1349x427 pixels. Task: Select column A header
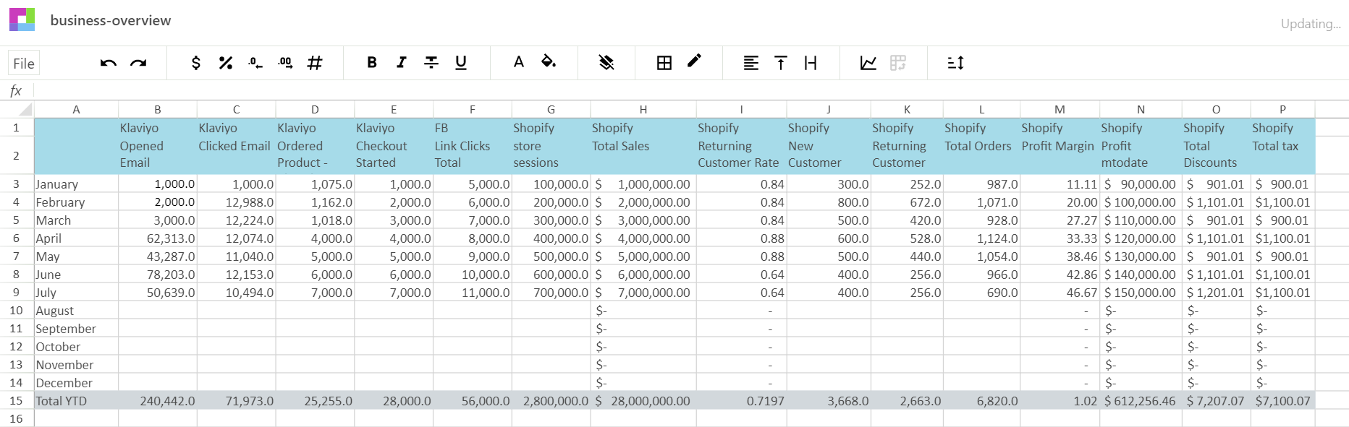tap(76, 109)
